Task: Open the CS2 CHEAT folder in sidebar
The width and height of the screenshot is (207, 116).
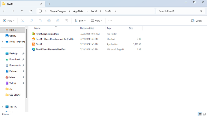Action: coord(13,95)
